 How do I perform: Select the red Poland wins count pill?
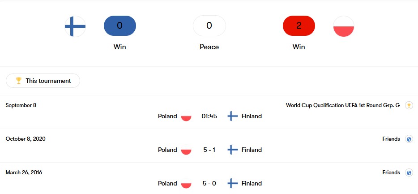pos(299,26)
